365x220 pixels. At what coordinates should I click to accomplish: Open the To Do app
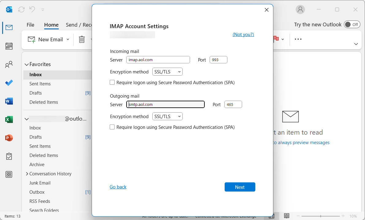[x=9, y=83]
